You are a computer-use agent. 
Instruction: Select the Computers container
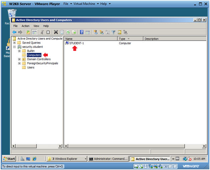[x=34, y=55]
